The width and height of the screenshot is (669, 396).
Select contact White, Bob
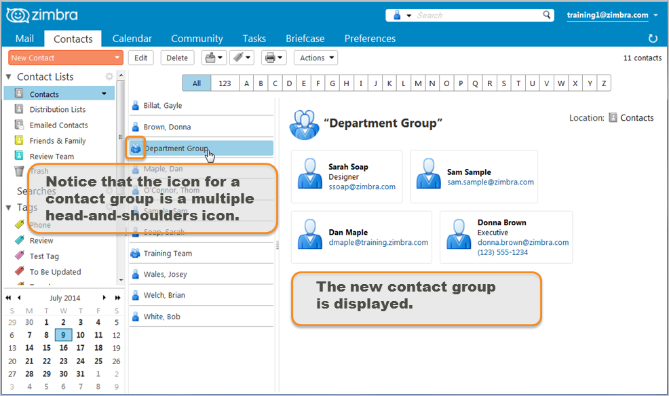[202, 316]
